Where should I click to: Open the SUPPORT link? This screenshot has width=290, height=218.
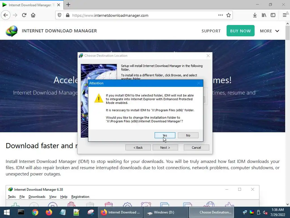point(211,31)
